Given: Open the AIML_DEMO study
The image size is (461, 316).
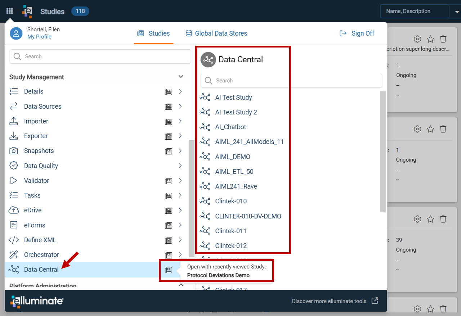Looking at the screenshot, I should (233, 157).
